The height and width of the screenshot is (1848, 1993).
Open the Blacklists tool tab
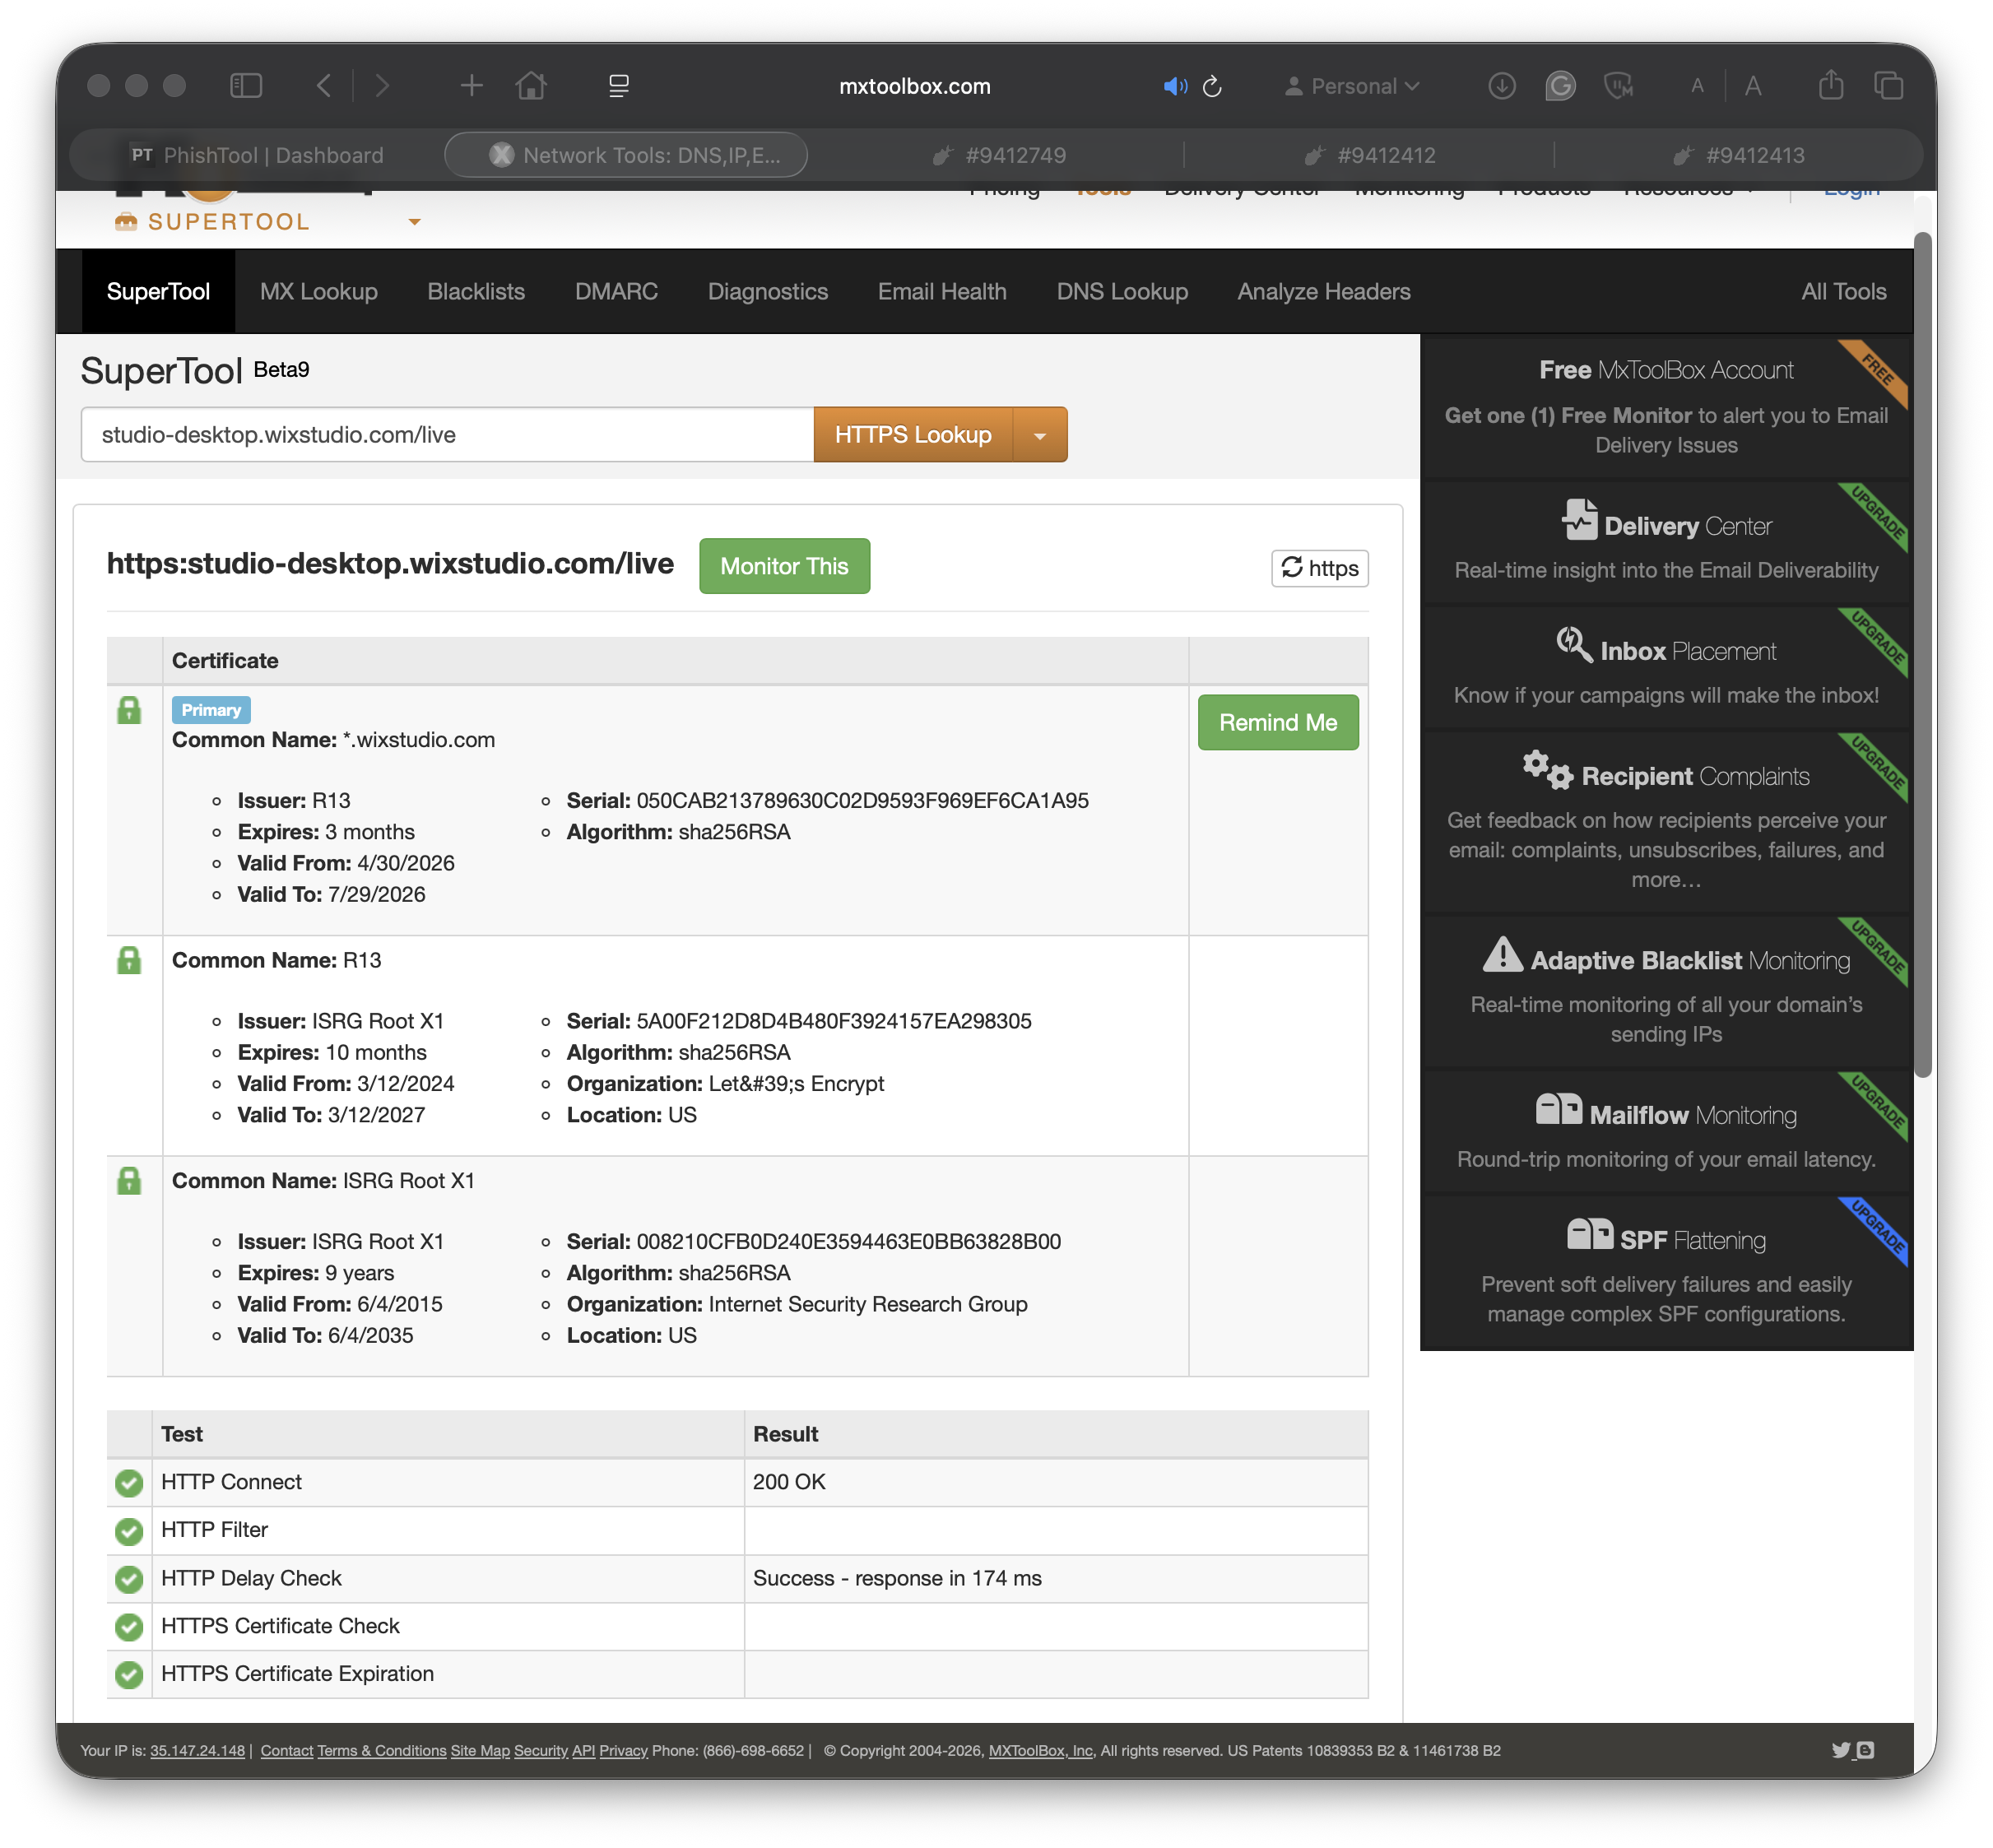click(476, 291)
